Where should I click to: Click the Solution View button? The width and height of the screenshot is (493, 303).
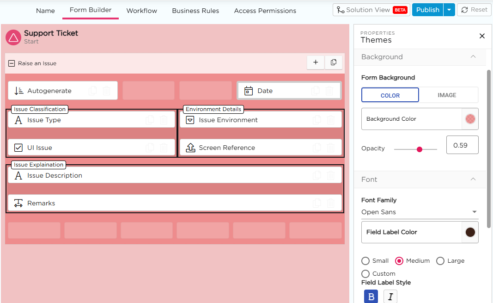click(x=371, y=10)
